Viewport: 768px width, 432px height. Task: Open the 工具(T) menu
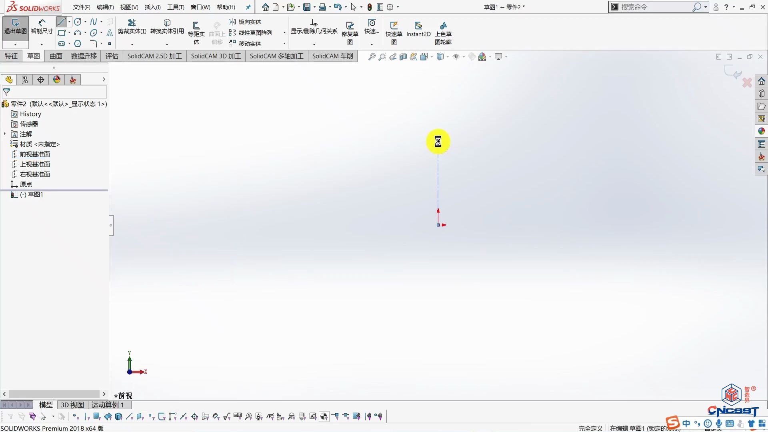175,7
